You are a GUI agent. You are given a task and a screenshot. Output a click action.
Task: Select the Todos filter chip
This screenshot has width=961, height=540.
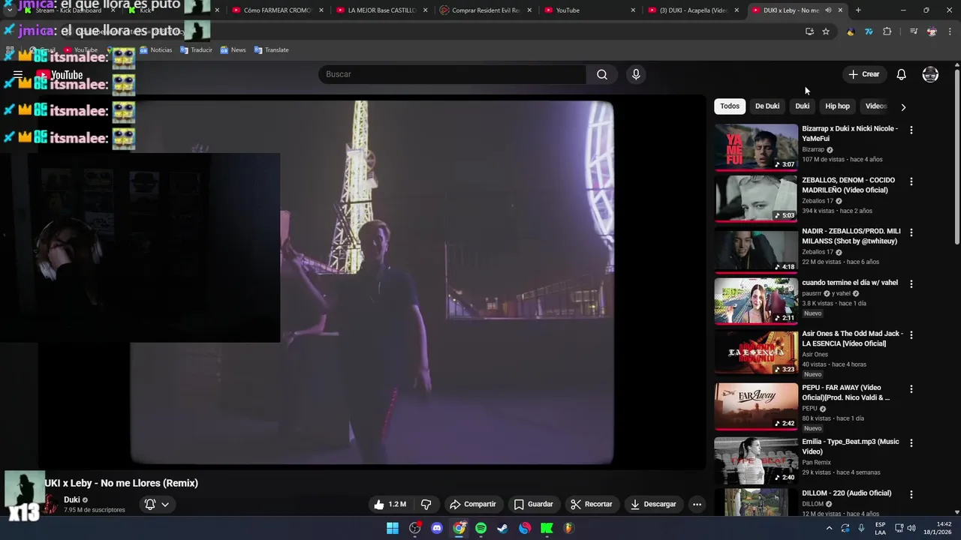click(730, 106)
